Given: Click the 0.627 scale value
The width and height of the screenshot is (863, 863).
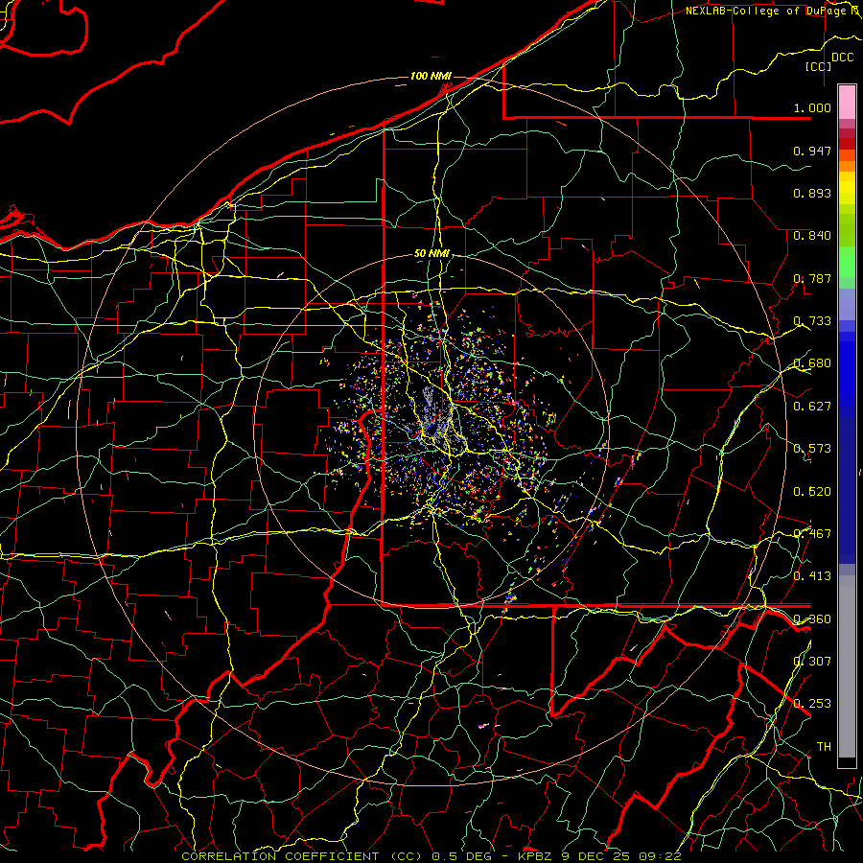Looking at the screenshot, I should click(x=812, y=407).
